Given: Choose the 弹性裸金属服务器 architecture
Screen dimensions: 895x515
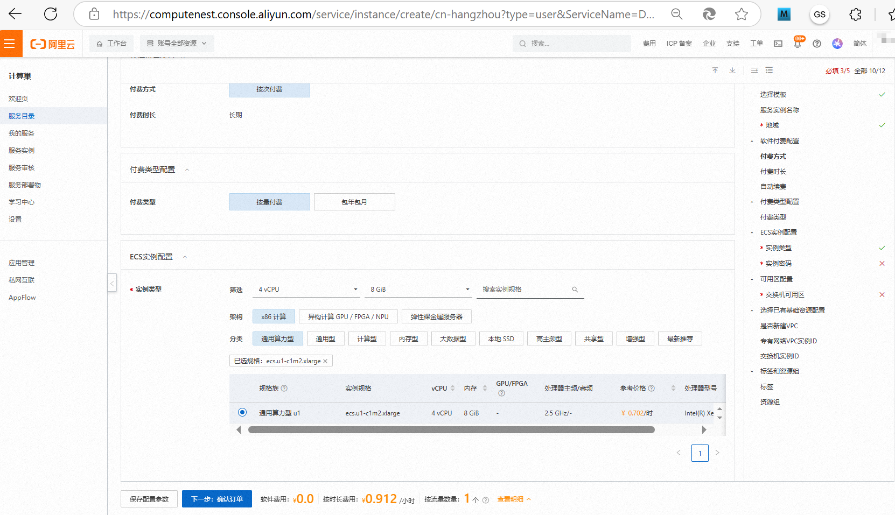Looking at the screenshot, I should (437, 316).
